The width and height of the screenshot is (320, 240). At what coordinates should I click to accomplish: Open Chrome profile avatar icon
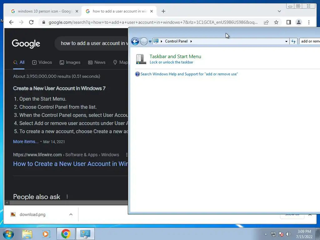point(298,22)
